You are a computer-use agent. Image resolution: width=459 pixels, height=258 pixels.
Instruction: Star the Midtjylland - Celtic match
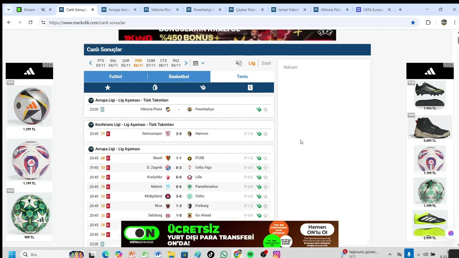266,196
